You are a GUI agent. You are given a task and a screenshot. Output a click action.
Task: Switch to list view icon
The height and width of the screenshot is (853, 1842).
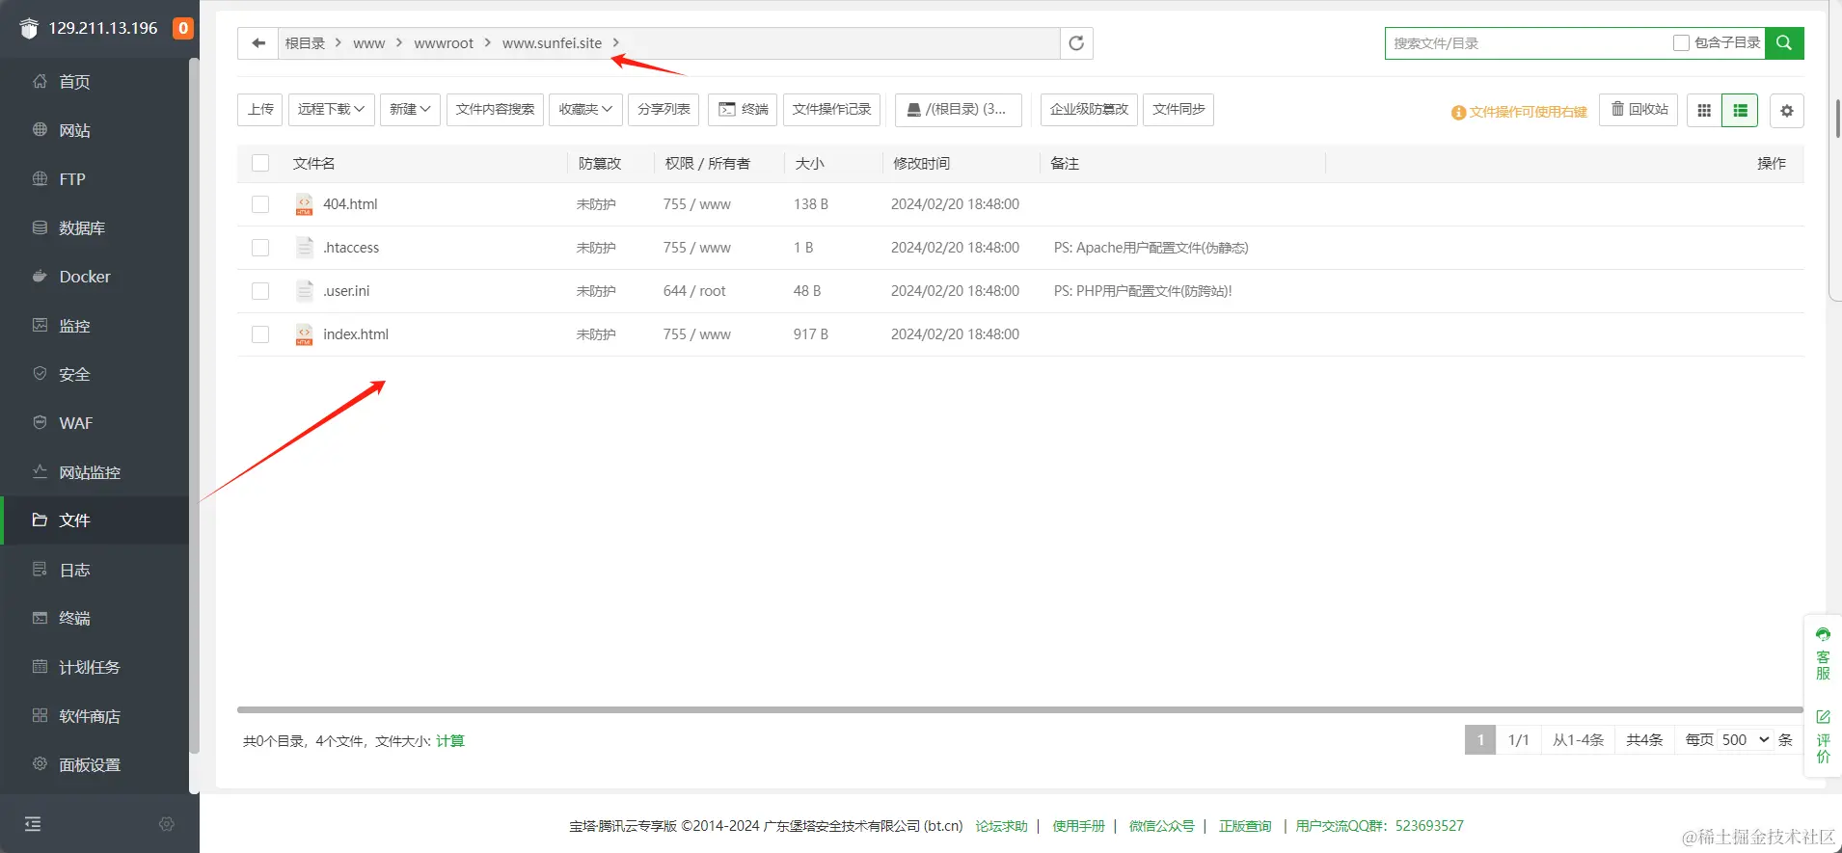click(x=1740, y=111)
